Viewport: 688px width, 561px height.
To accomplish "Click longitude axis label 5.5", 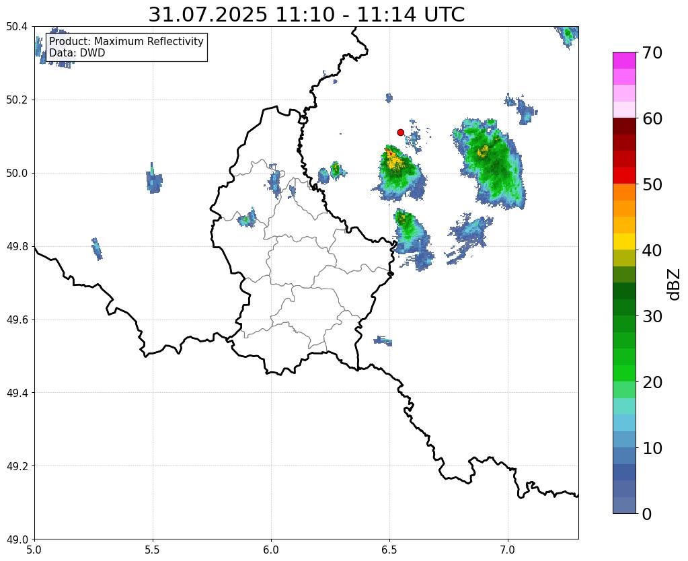I will (153, 550).
